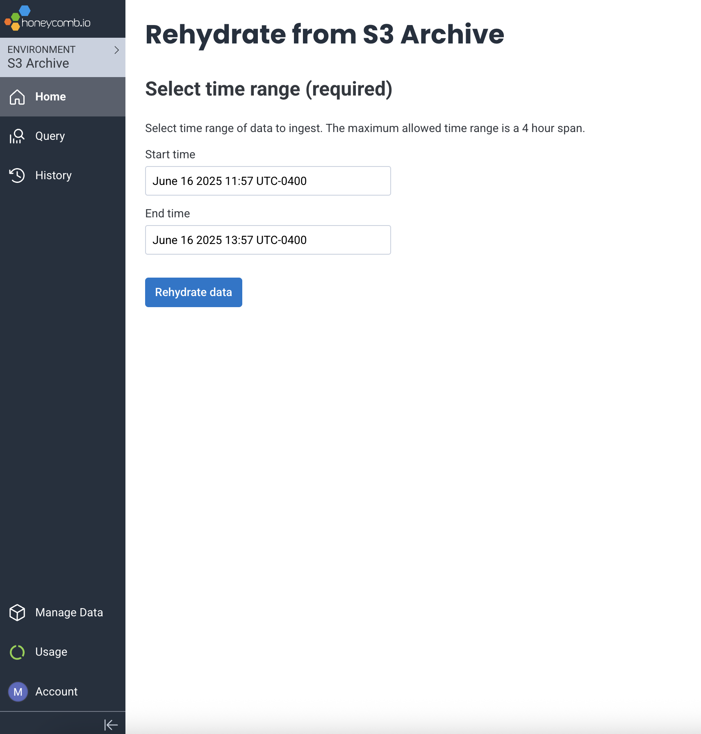Image resolution: width=701 pixels, height=734 pixels.
Task: Expand the S3 Archive environment switcher chevron
Action: [x=116, y=50]
